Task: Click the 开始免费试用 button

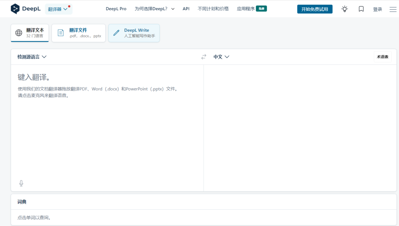Action: 315,9
